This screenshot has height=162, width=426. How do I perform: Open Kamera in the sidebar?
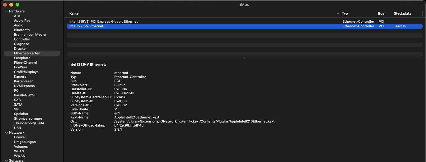[20, 76]
